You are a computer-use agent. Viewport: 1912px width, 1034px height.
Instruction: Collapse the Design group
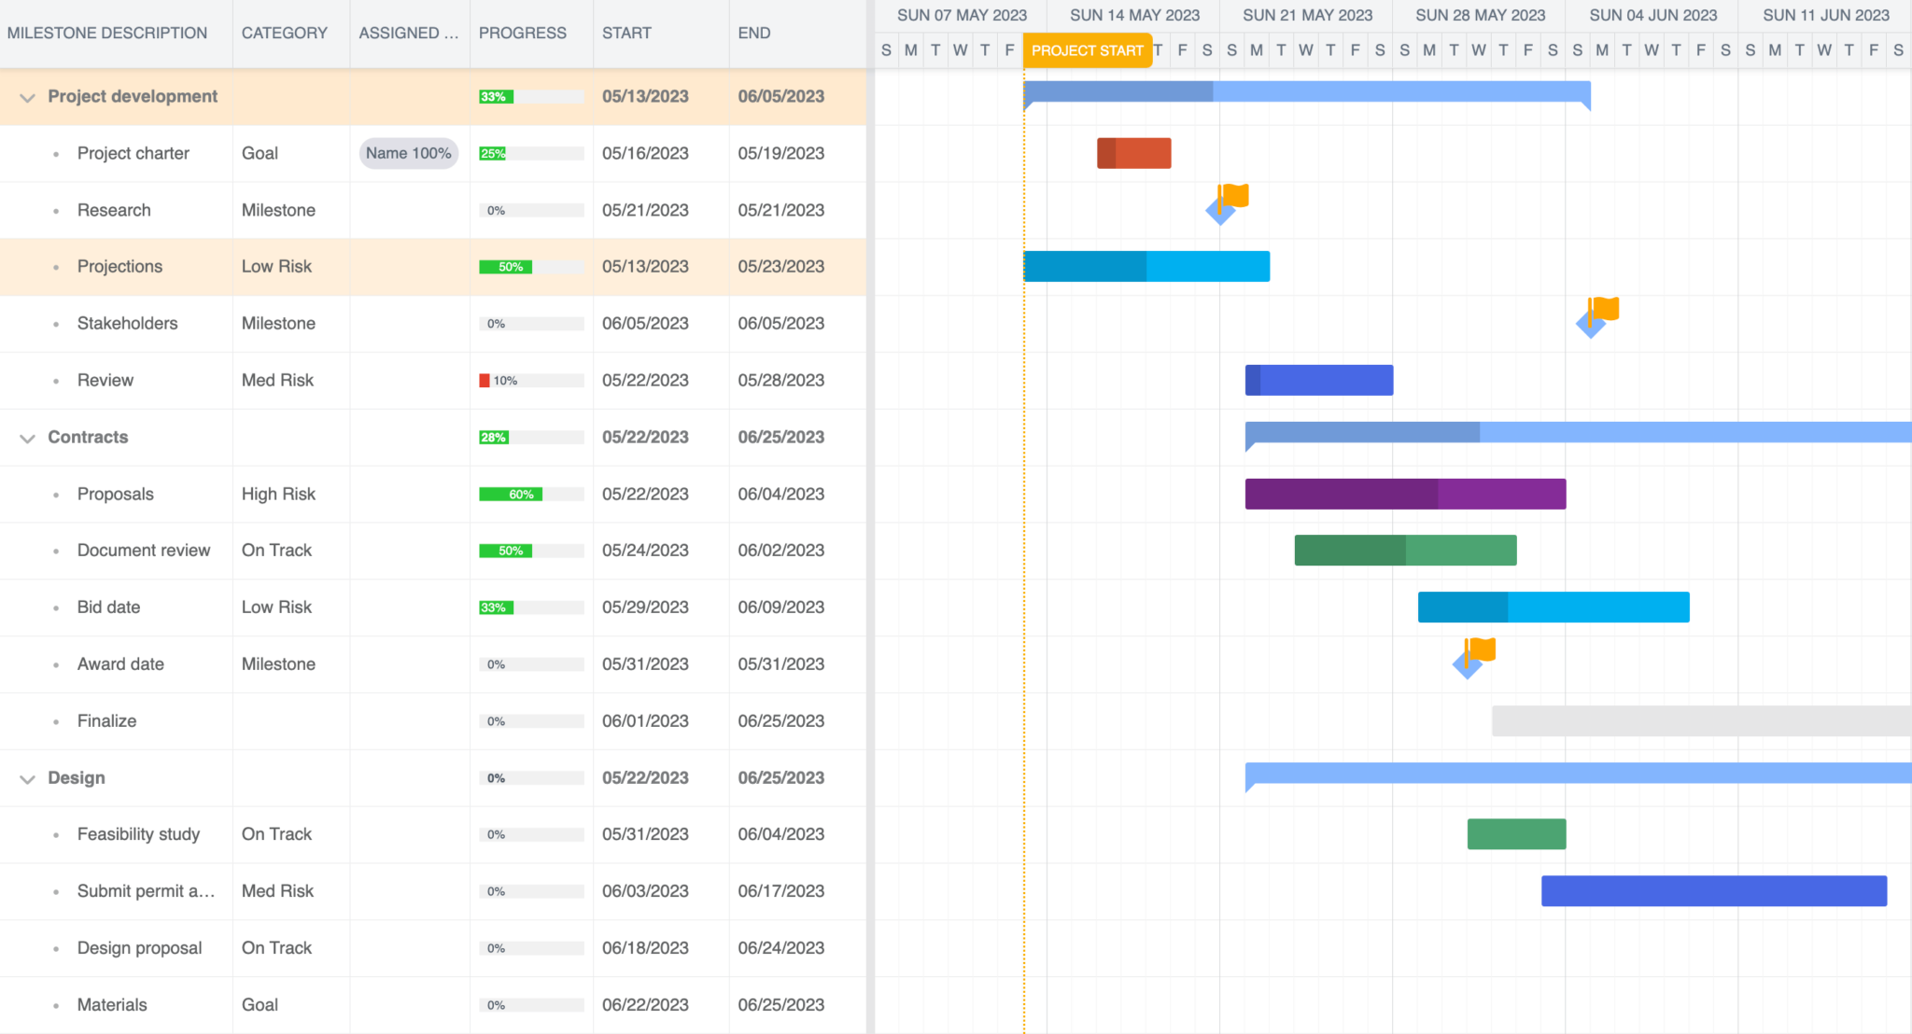click(27, 778)
